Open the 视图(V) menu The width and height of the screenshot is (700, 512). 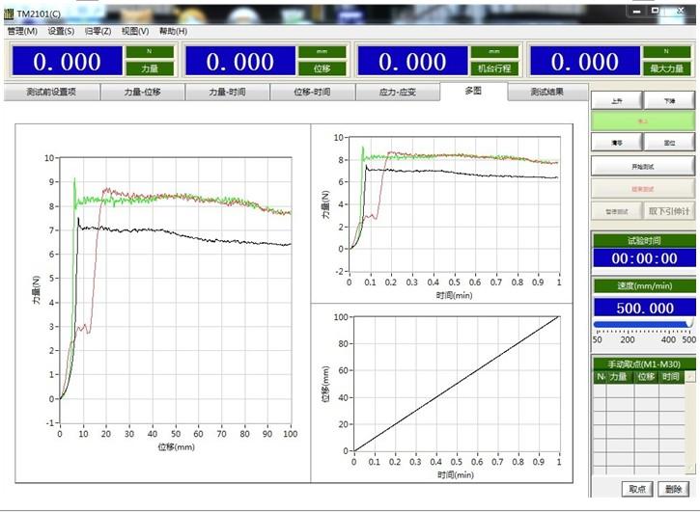coord(136,31)
